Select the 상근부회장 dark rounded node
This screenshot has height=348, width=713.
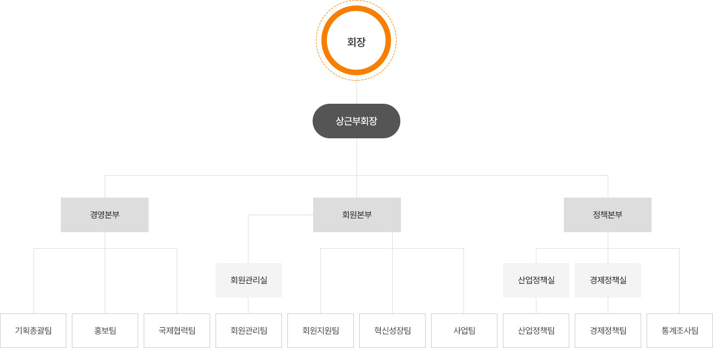[356, 121]
